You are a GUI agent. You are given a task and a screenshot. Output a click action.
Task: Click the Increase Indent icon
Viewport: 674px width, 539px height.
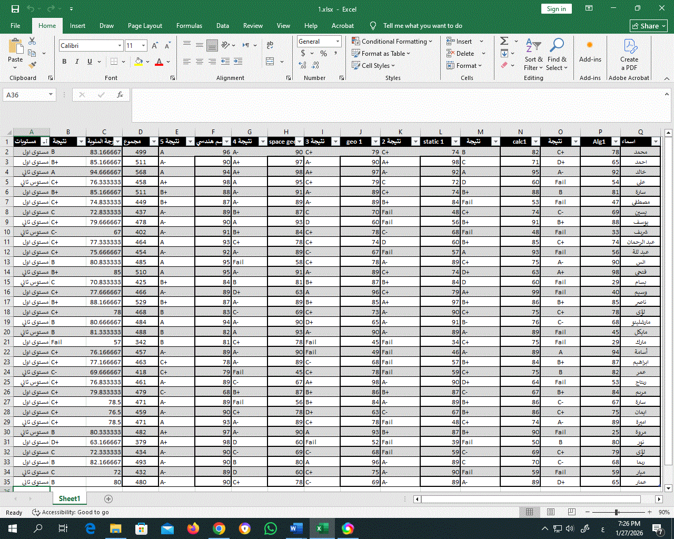237,62
